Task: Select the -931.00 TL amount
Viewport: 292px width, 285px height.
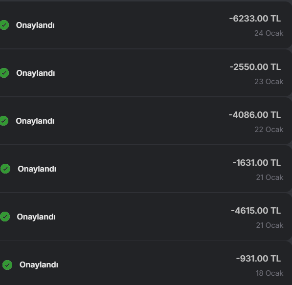Action: (258, 259)
